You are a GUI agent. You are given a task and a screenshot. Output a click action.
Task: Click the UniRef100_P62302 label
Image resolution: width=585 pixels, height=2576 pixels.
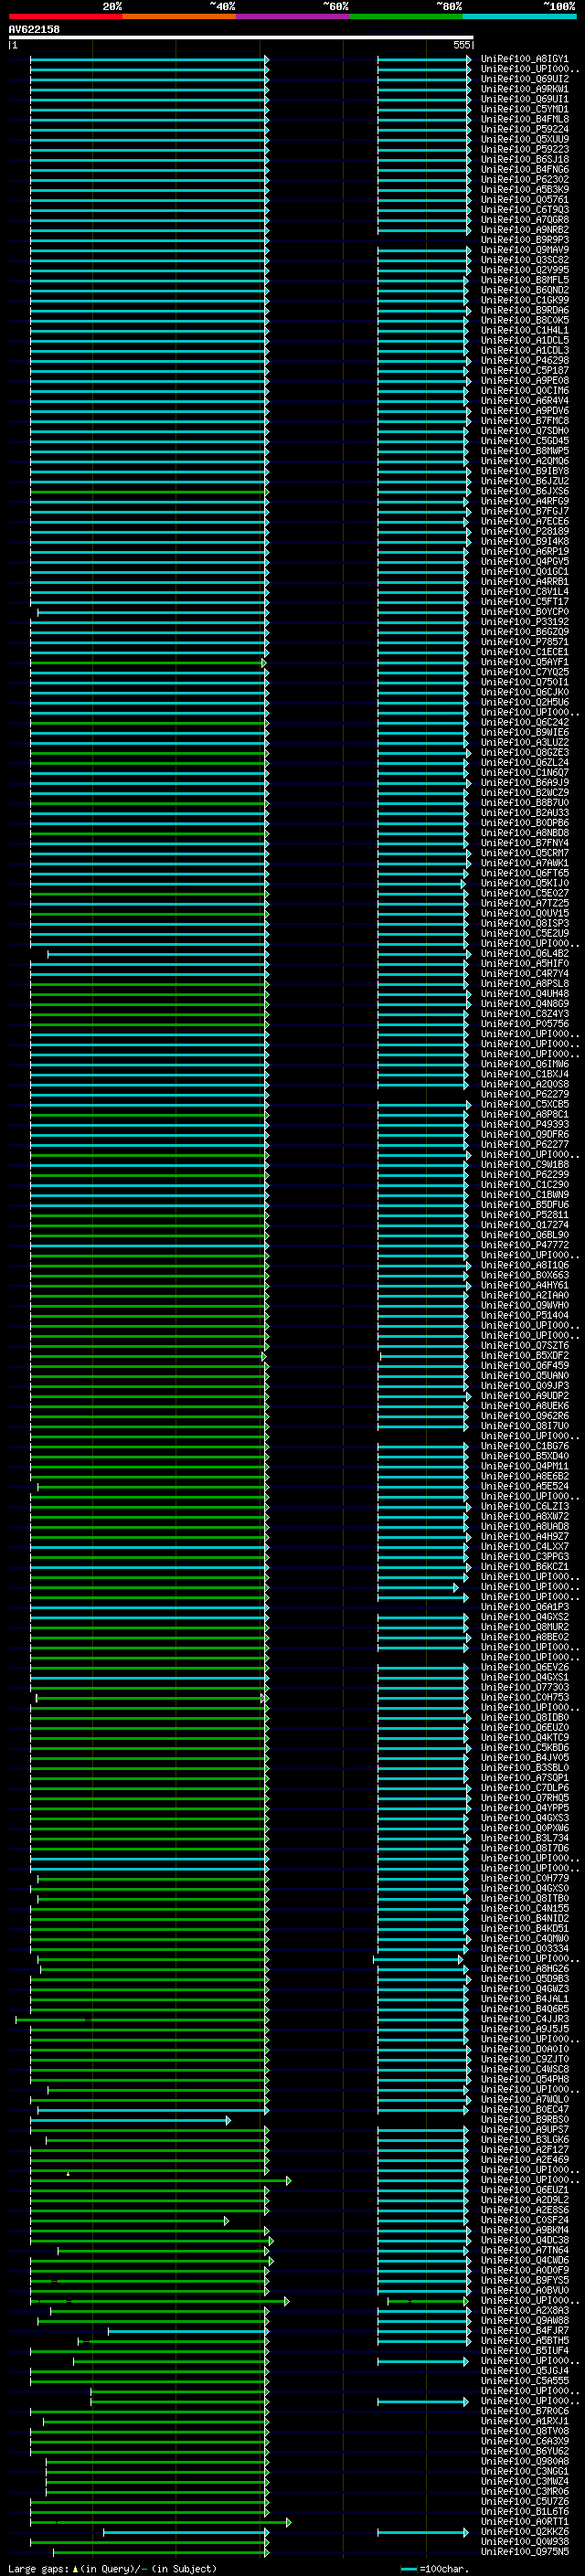(x=524, y=180)
